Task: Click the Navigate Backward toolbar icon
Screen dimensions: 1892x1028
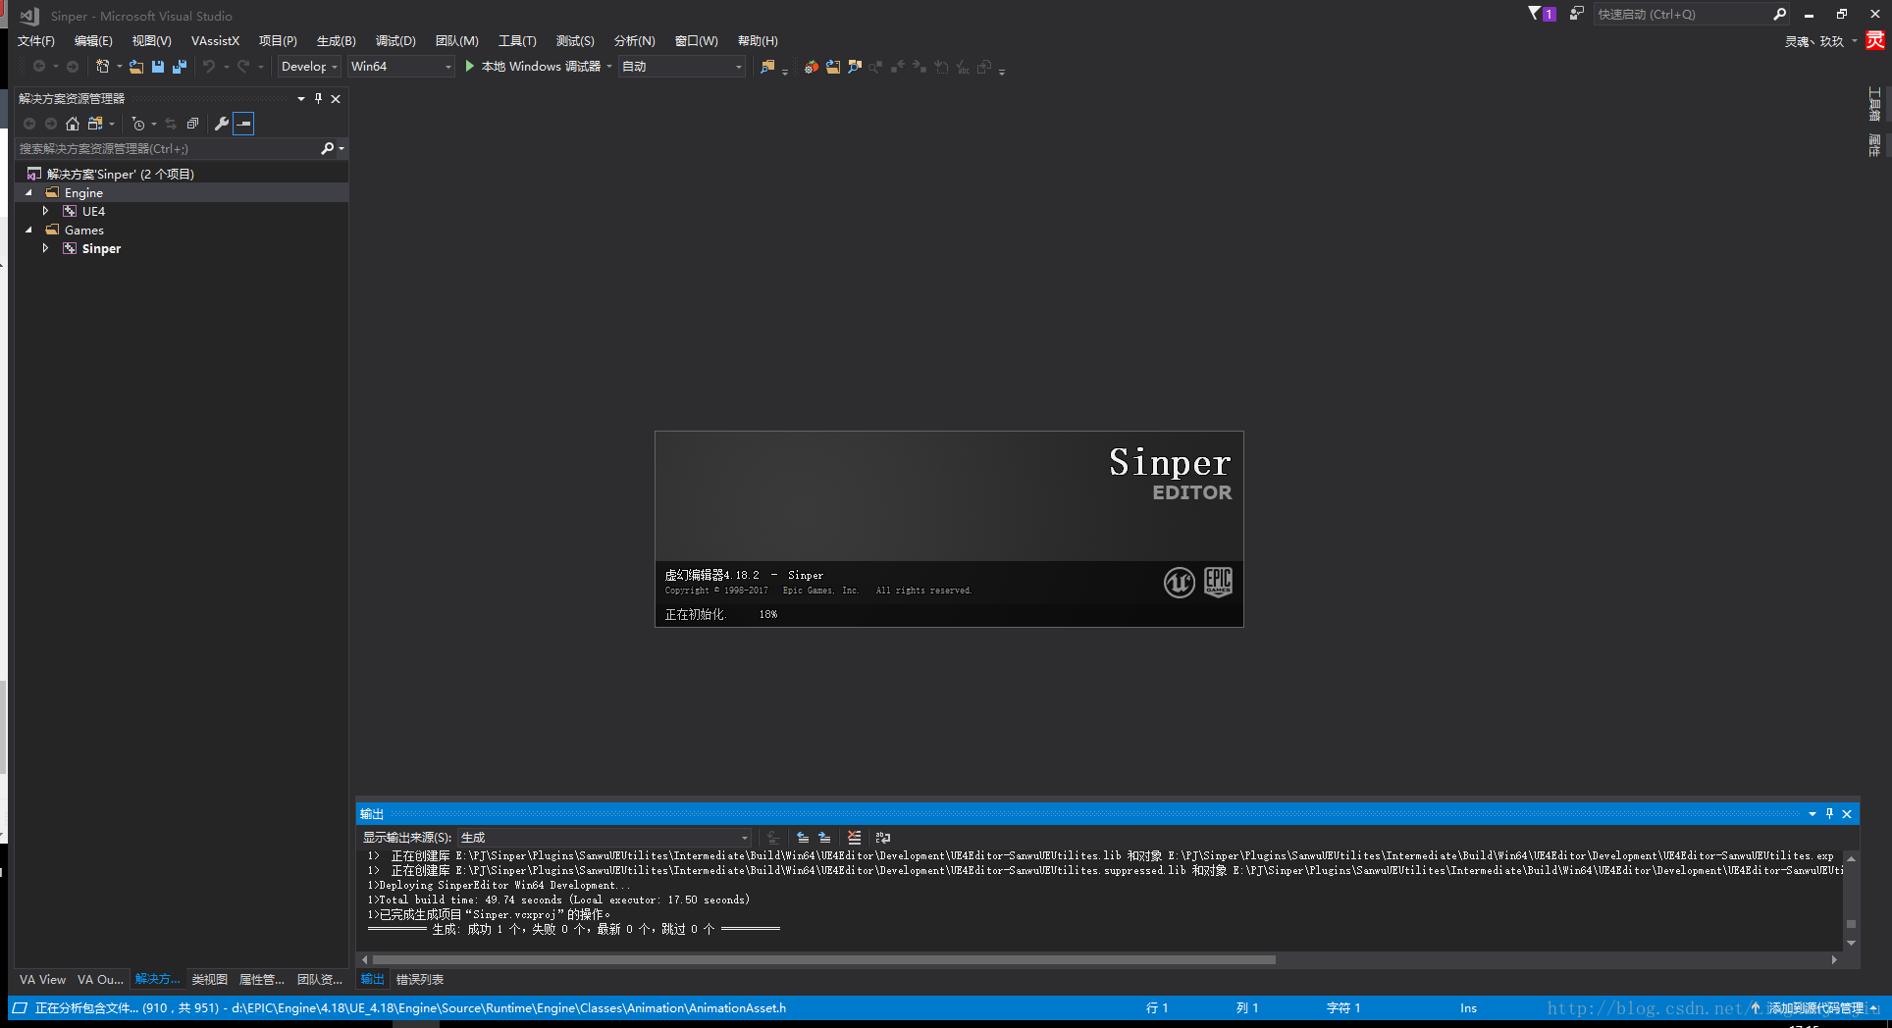Action: click(x=39, y=67)
